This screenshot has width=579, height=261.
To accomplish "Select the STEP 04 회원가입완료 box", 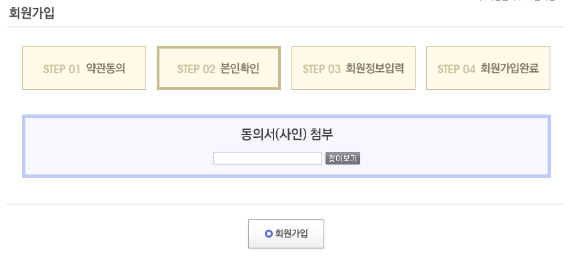I will pyautogui.click(x=488, y=68).
